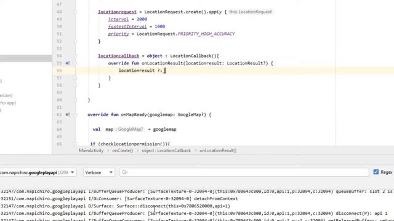This screenshot has width=394, height=221.
Task: Click 'for app)' item in project panel
Action: [x=8, y=103]
